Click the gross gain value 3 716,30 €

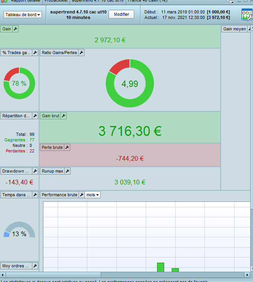[130, 131]
